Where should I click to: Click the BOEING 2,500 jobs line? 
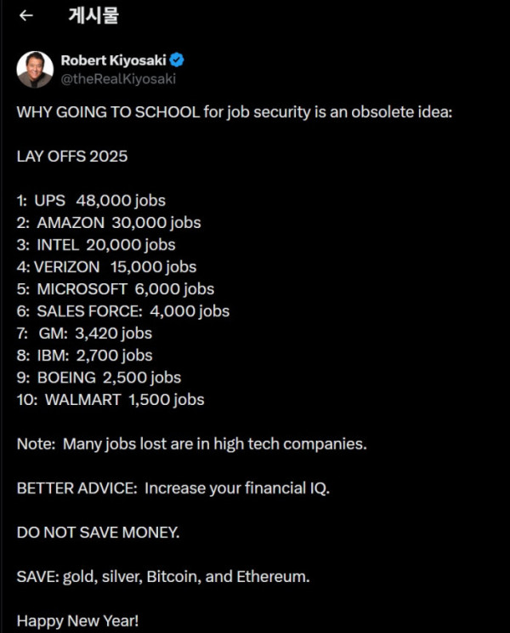point(99,377)
